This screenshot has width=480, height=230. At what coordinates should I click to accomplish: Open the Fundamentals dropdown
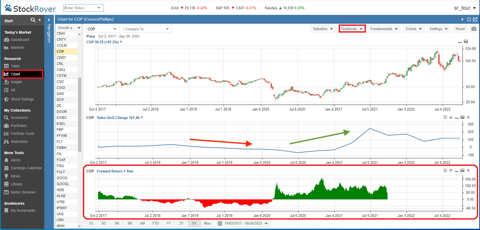tap(384, 29)
